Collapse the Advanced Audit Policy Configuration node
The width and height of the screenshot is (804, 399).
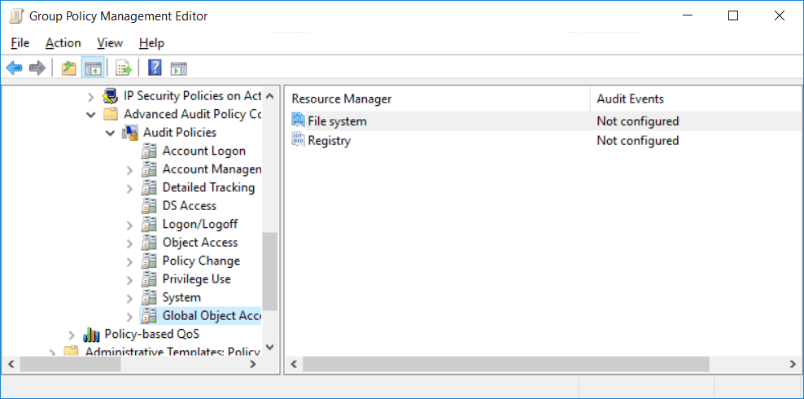pos(91,114)
